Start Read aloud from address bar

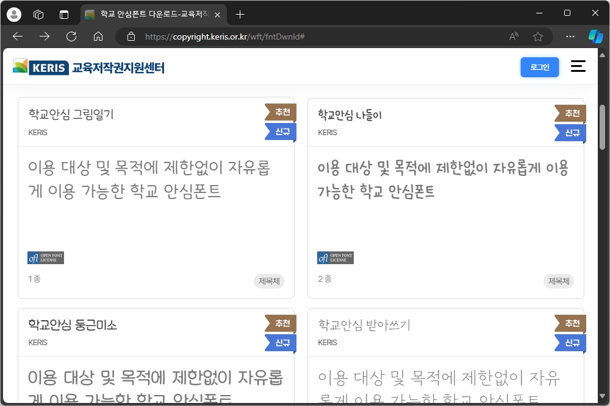(514, 37)
